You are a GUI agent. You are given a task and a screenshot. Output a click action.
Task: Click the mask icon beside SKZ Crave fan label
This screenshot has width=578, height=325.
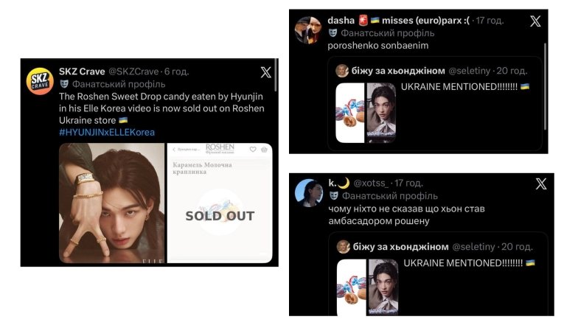(64, 84)
